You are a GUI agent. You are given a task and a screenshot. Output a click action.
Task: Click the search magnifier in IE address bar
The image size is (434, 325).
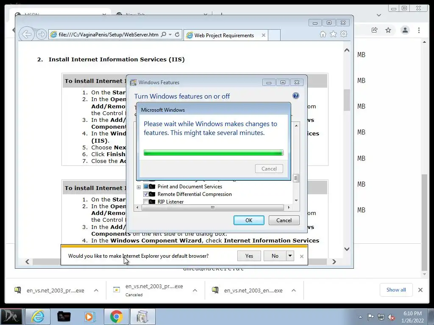tap(164, 35)
